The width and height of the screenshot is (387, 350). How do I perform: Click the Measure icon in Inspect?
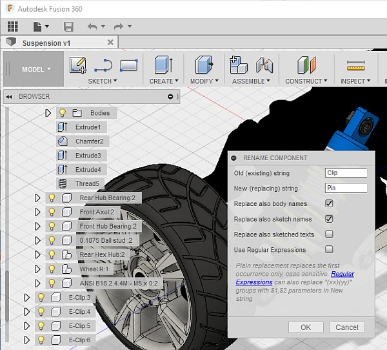point(355,65)
